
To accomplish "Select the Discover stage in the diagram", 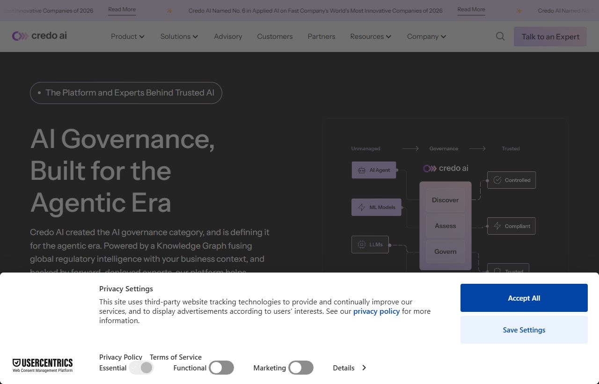I will click(x=446, y=200).
